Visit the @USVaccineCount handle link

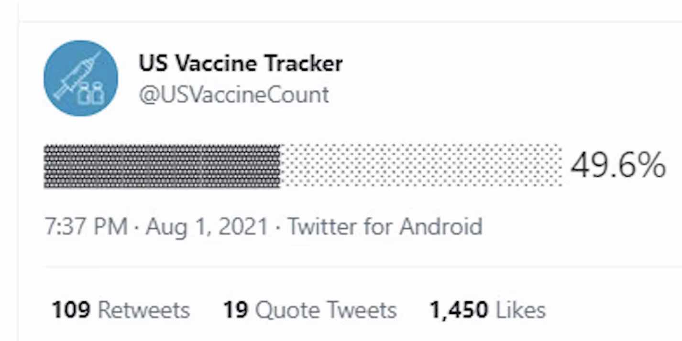pyautogui.click(x=234, y=95)
